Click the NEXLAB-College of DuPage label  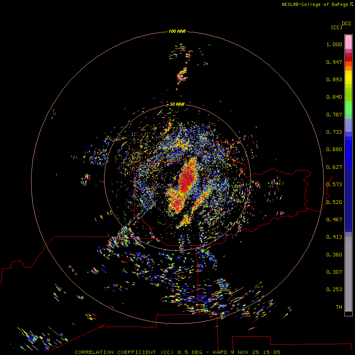(x=315, y=4)
